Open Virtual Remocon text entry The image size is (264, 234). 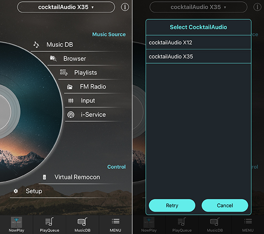pos(77,177)
